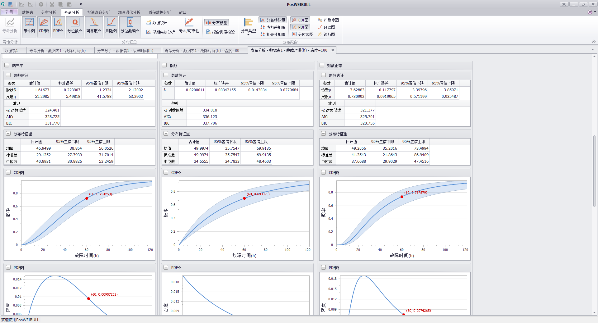
Task: Switch to the 加速寿命分析 ribbon tab
Action: [98, 12]
